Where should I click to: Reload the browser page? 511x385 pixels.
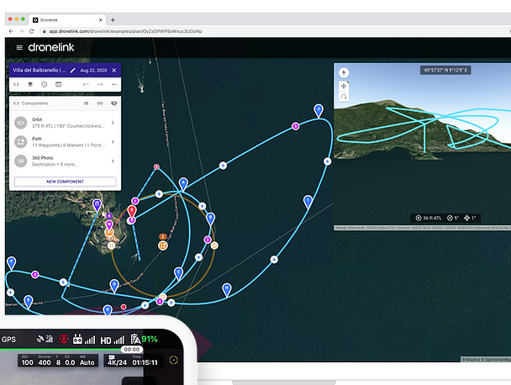(32, 31)
